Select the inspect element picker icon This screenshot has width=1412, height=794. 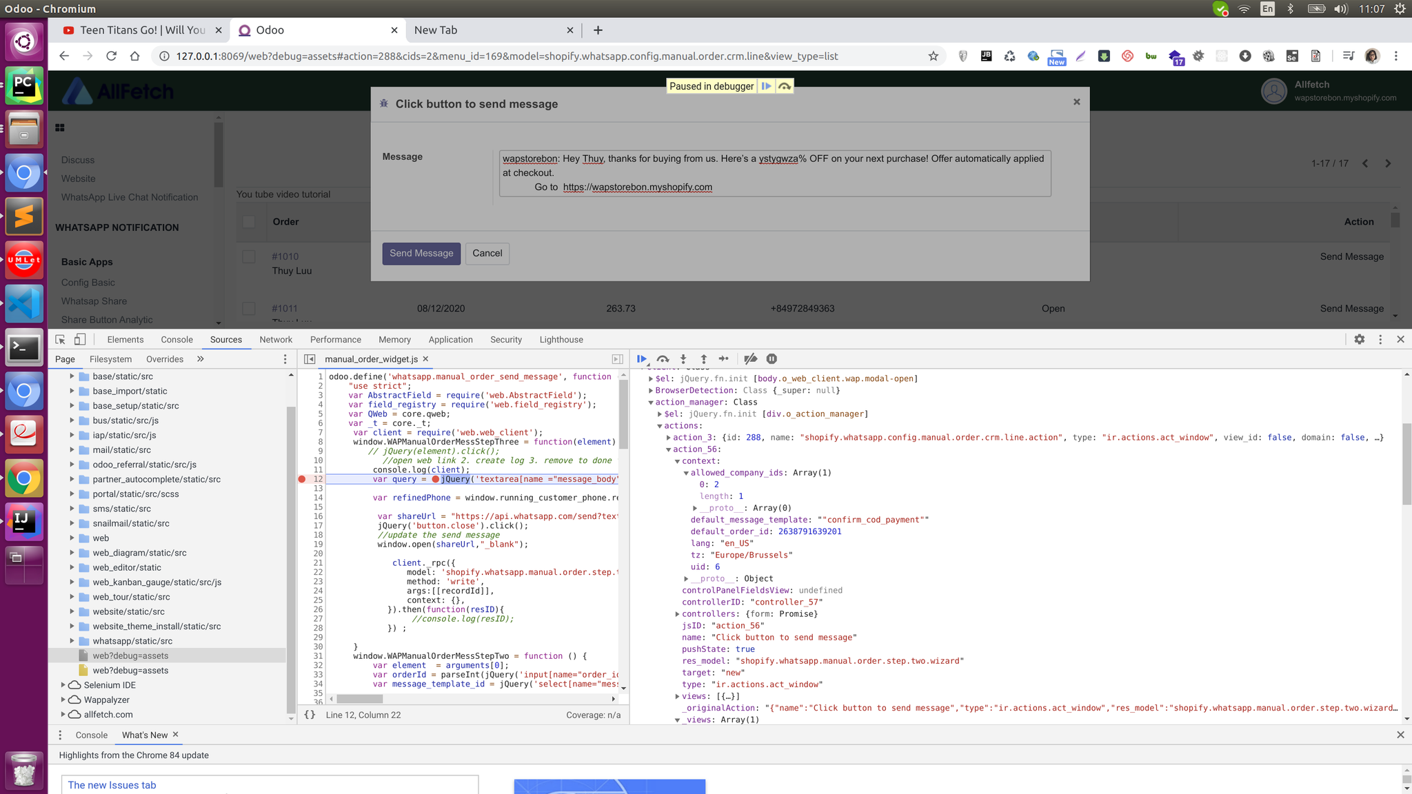(60, 340)
